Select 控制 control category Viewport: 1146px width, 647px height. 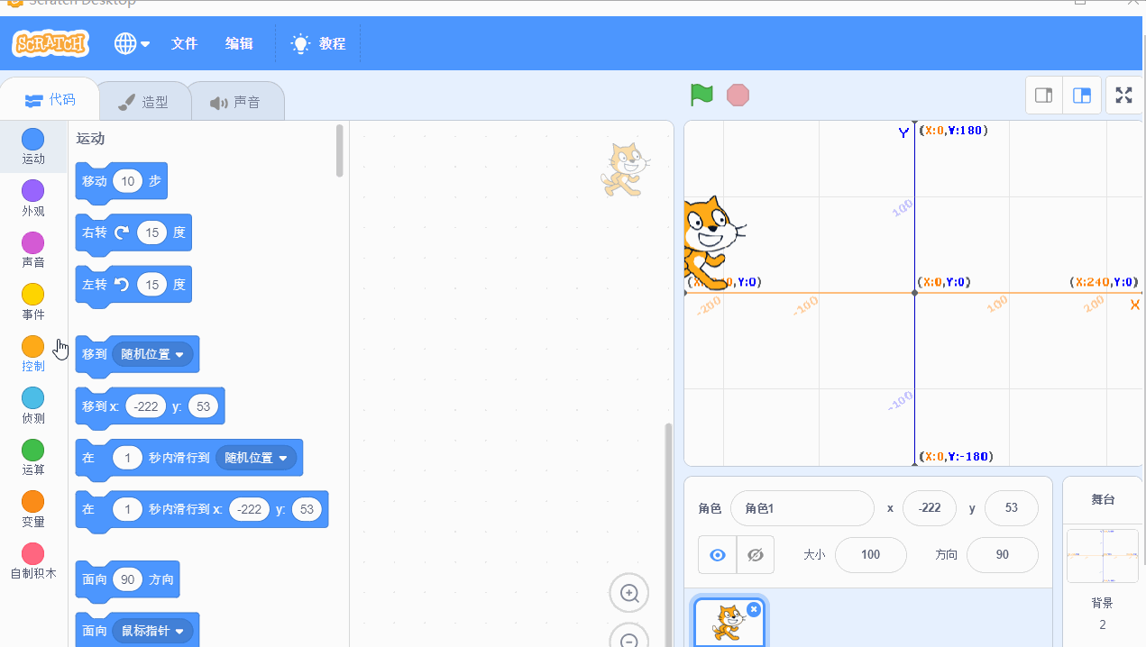(x=33, y=354)
